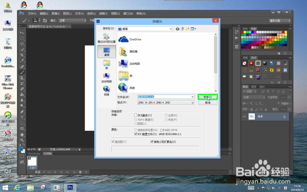307x192 pixels.
Task: Toggle the propagate frame 1 checkbox
Action: (x=278, y=103)
